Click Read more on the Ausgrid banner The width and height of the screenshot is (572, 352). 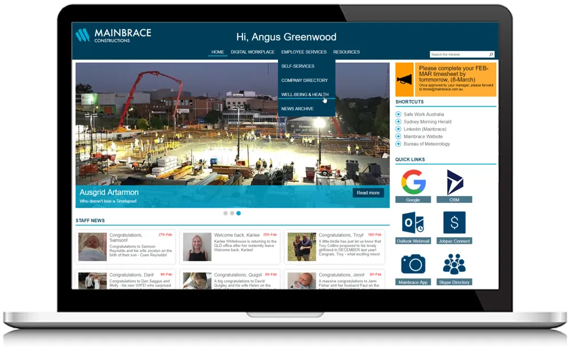pyautogui.click(x=368, y=193)
